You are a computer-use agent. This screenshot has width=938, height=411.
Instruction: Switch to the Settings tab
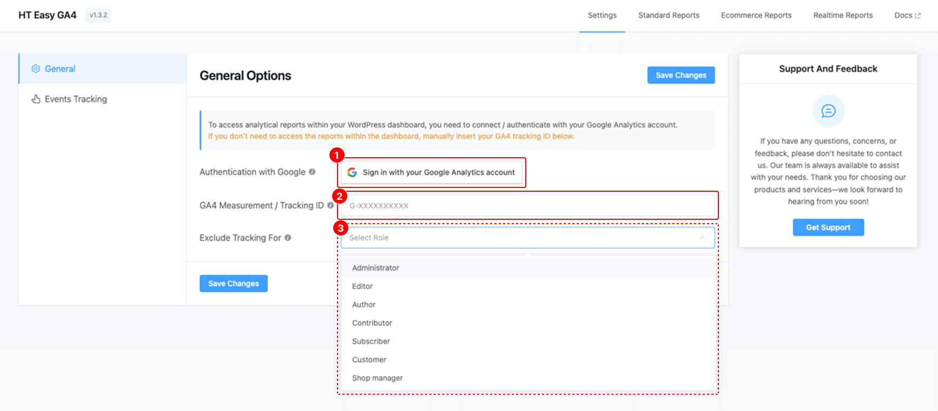click(x=602, y=15)
